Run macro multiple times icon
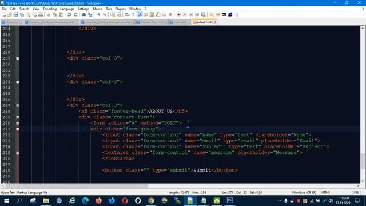Image resolution: width=366 pixels, height=206 pixels. tap(197, 14)
